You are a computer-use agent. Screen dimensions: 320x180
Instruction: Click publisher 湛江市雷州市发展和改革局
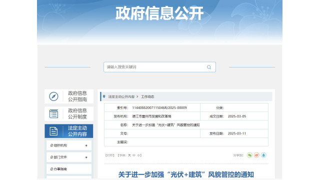151,116
